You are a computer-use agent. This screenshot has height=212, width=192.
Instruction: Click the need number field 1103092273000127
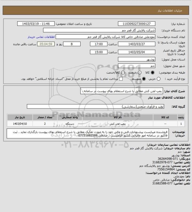(137, 24)
